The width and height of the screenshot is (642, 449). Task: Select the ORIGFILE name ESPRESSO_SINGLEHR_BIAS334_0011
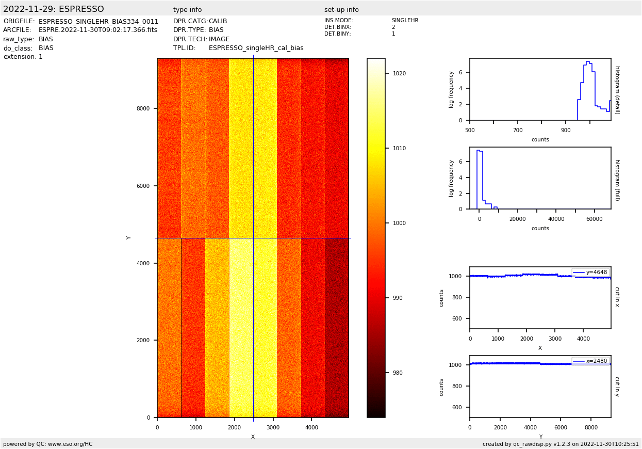[x=98, y=22]
